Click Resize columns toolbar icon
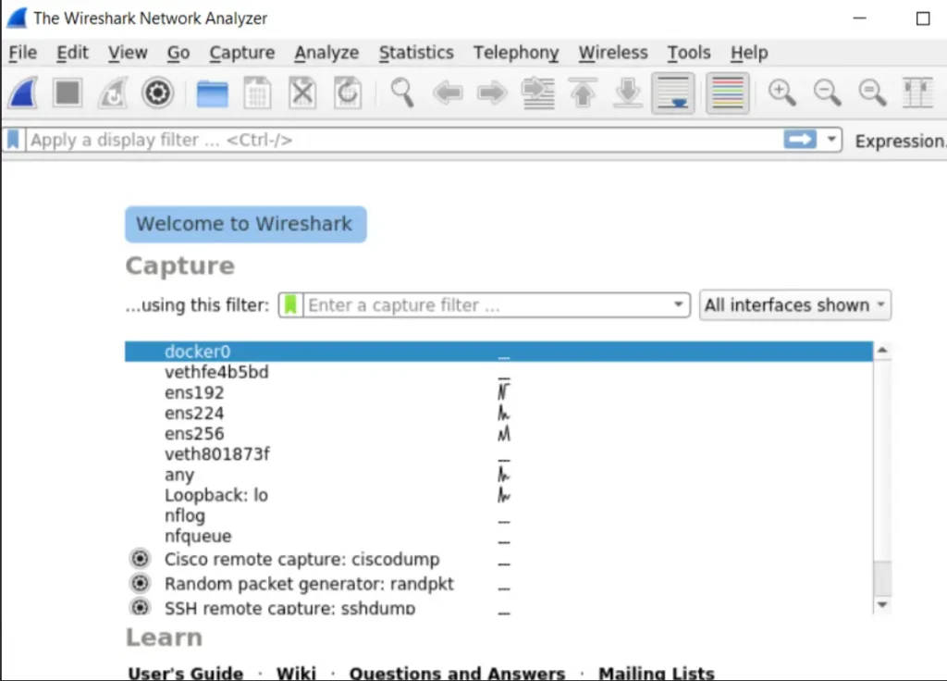Screen dimensions: 947x681 tap(917, 93)
